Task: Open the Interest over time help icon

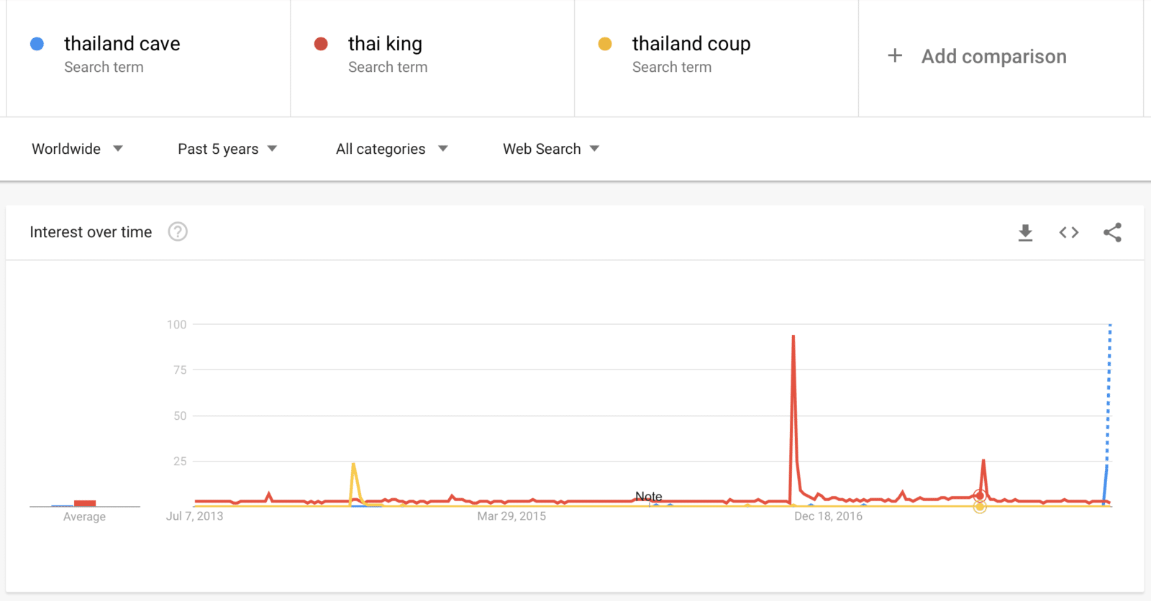Action: click(x=178, y=231)
